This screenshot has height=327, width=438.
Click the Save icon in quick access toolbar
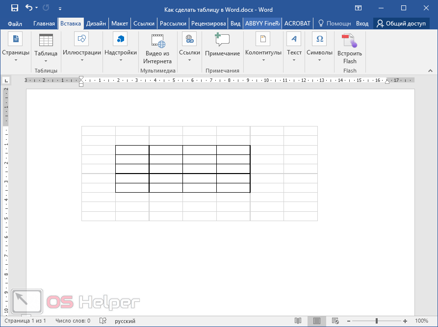click(x=14, y=8)
